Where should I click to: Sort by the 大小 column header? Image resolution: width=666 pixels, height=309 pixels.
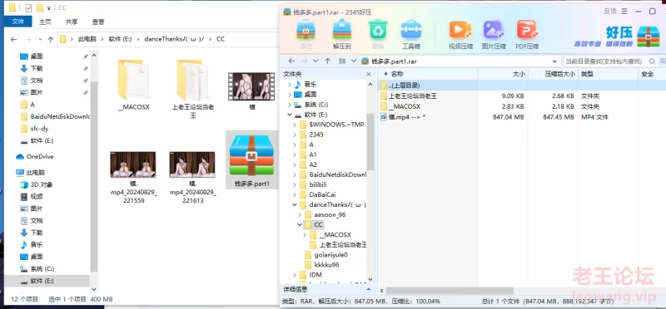503,74
